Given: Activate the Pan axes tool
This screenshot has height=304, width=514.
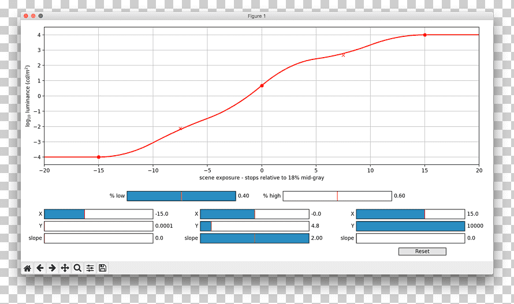Looking at the screenshot, I should pyautogui.click(x=65, y=268).
